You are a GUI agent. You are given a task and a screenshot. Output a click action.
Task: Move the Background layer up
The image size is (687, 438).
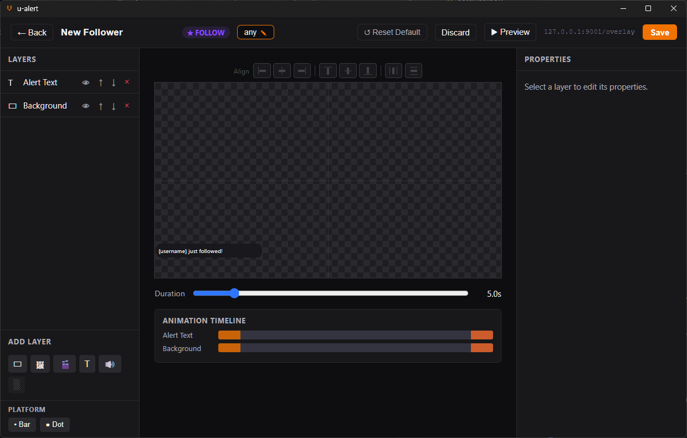101,106
